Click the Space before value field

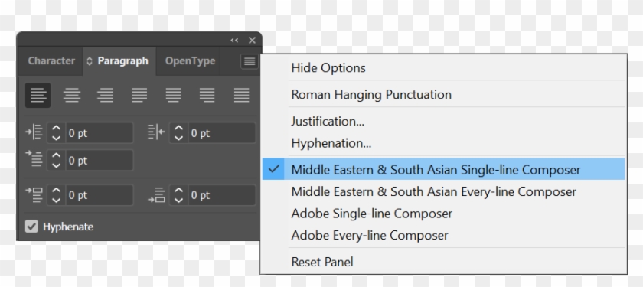[100, 195]
